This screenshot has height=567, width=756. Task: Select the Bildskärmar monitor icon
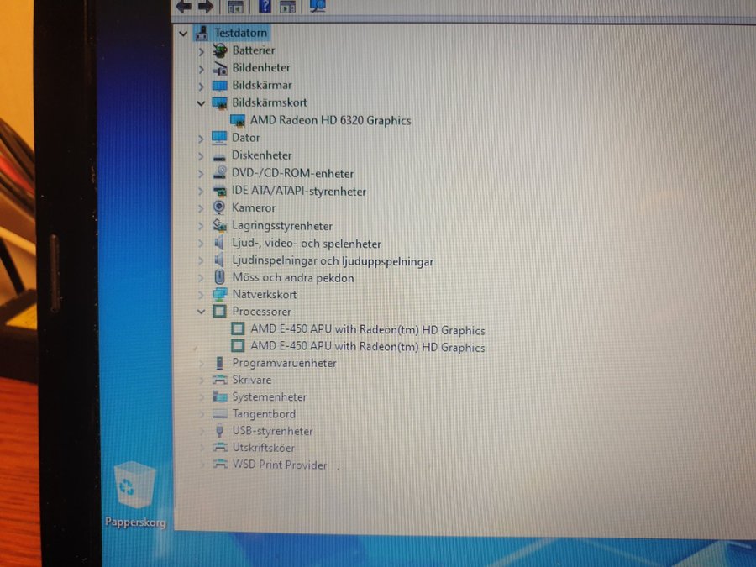220,86
